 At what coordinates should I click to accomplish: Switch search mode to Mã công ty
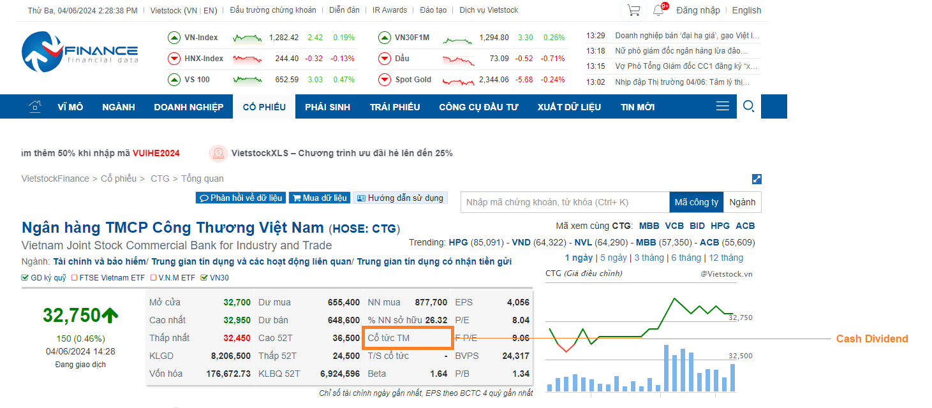(697, 202)
